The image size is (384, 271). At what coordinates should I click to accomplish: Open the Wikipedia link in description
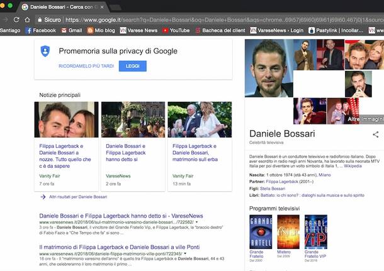pos(353,166)
